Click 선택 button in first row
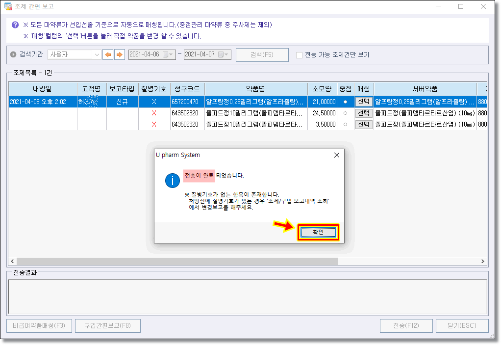 click(x=363, y=102)
